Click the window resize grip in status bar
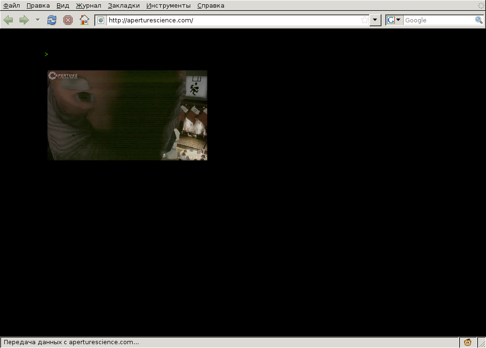This screenshot has width=486, height=348. (x=482, y=343)
